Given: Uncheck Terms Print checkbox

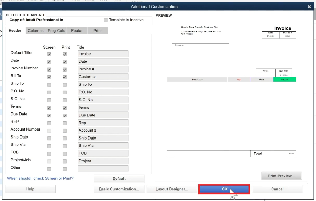Looking at the screenshot, I should click(65, 108).
